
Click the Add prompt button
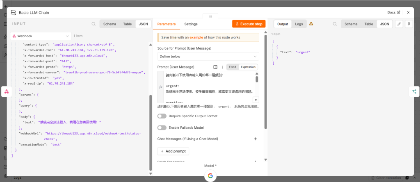click(x=173, y=151)
